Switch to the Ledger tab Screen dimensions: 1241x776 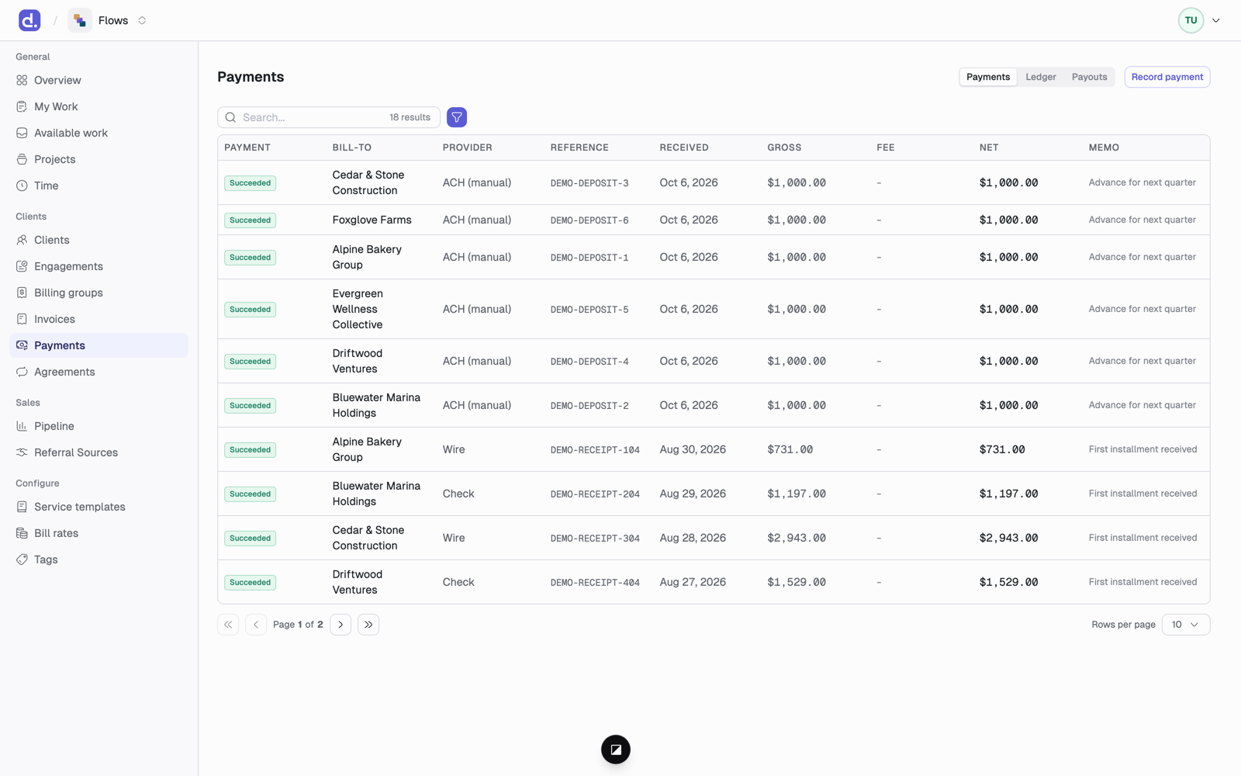coord(1041,77)
